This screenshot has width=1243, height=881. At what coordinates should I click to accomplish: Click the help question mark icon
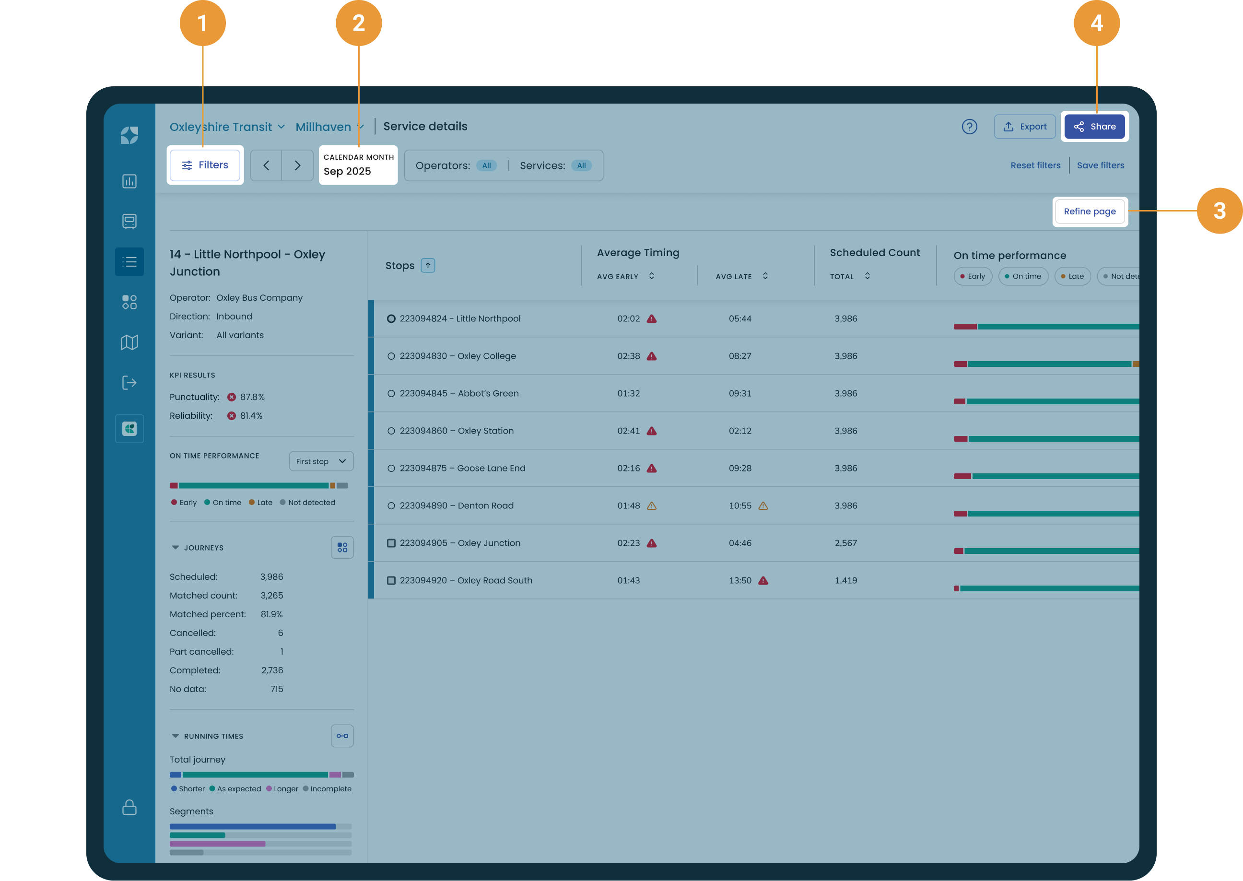point(969,127)
